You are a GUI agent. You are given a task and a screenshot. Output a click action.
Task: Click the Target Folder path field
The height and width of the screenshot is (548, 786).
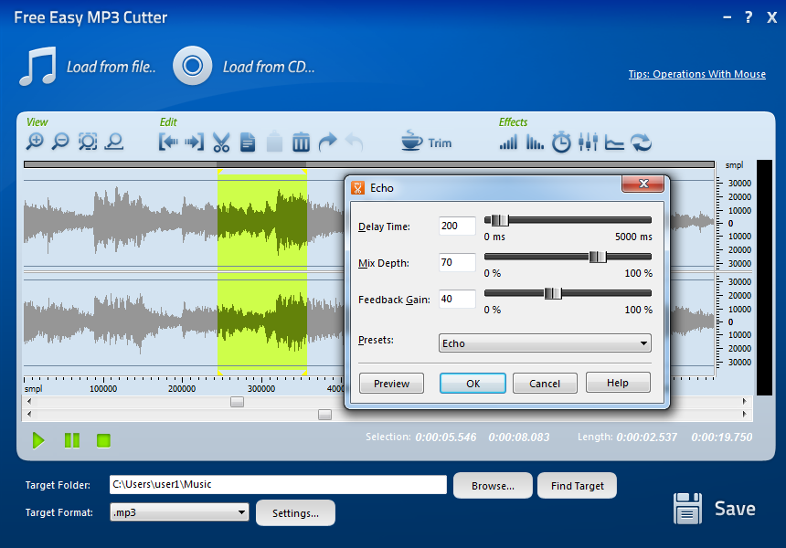tap(278, 484)
